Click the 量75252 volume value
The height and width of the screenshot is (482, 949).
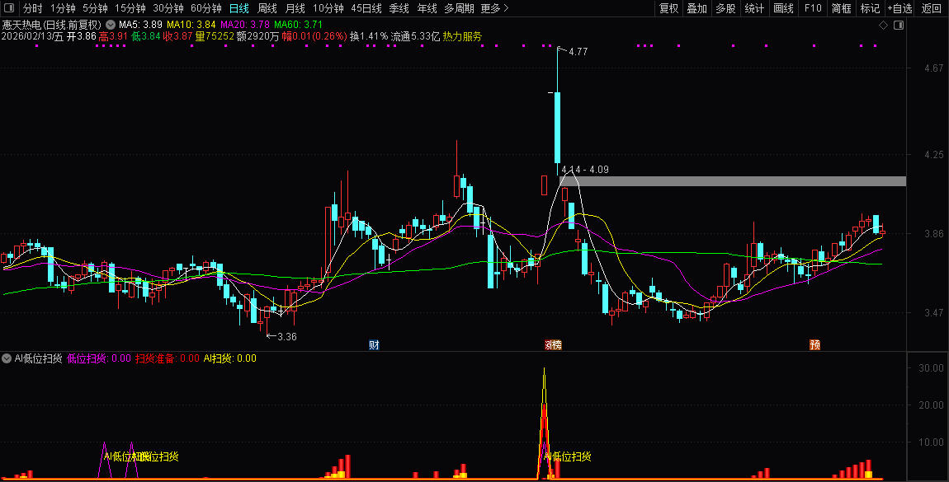click(215, 36)
